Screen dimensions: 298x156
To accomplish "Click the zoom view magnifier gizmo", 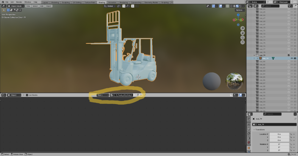I will [243, 28].
